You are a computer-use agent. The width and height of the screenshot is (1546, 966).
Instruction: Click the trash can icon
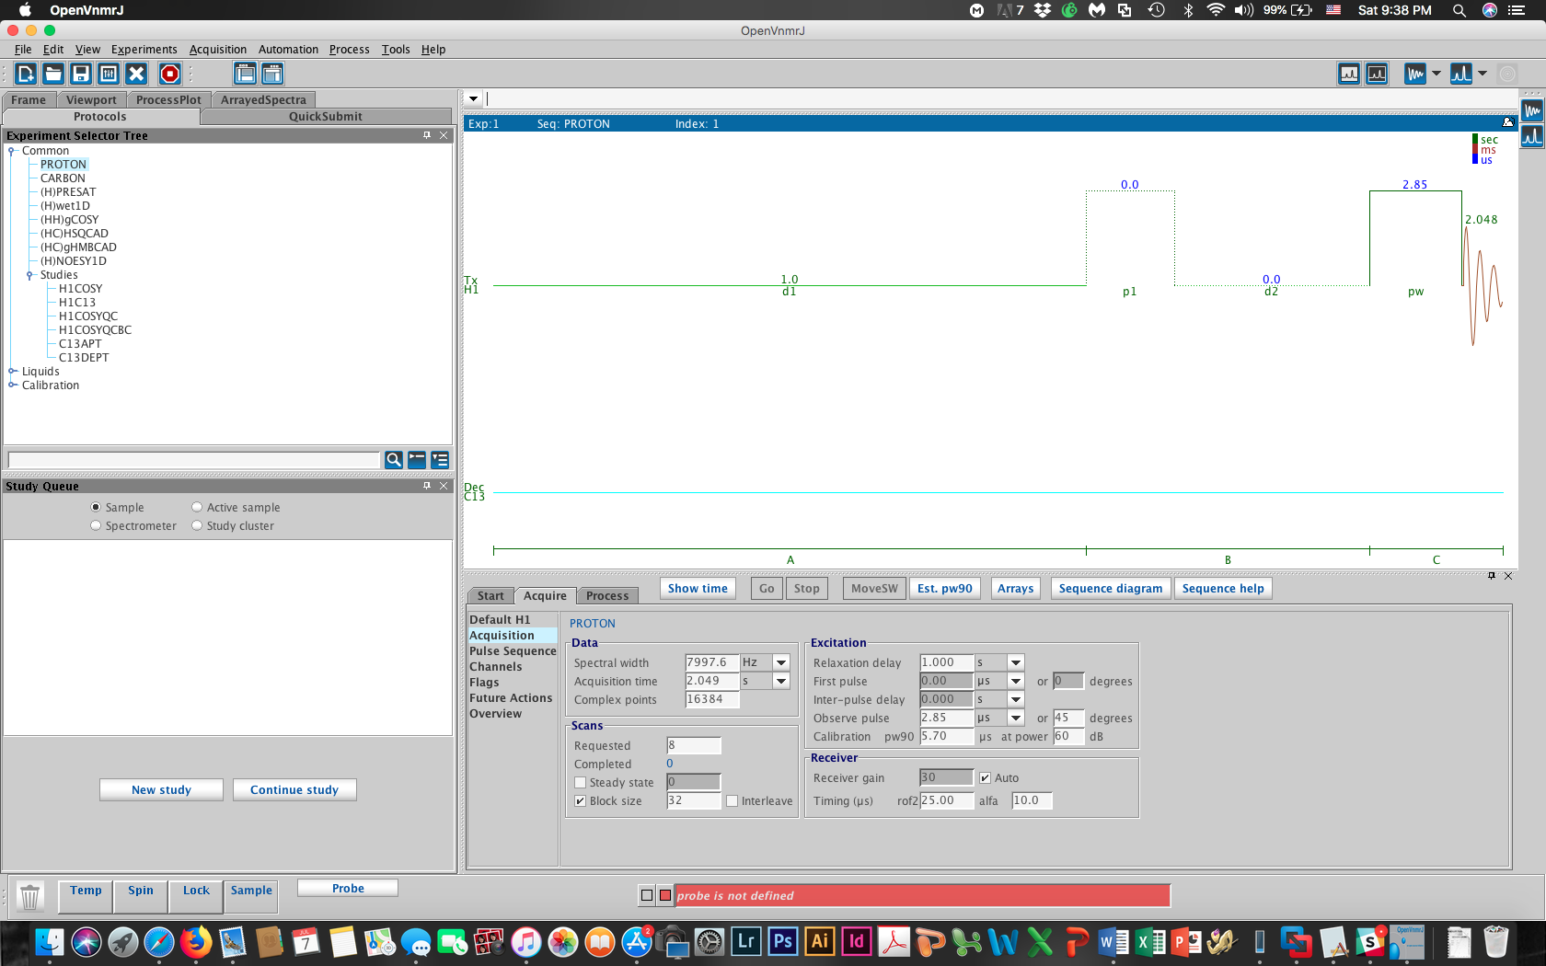pyautogui.click(x=29, y=896)
